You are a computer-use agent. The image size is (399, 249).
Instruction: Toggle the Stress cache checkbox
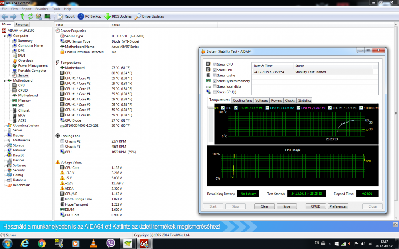tap(215, 75)
